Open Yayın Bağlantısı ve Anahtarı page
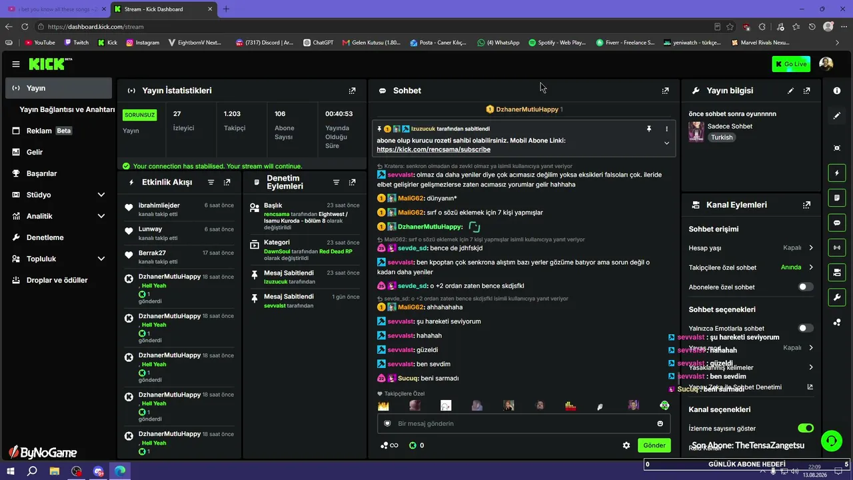 [x=67, y=109]
